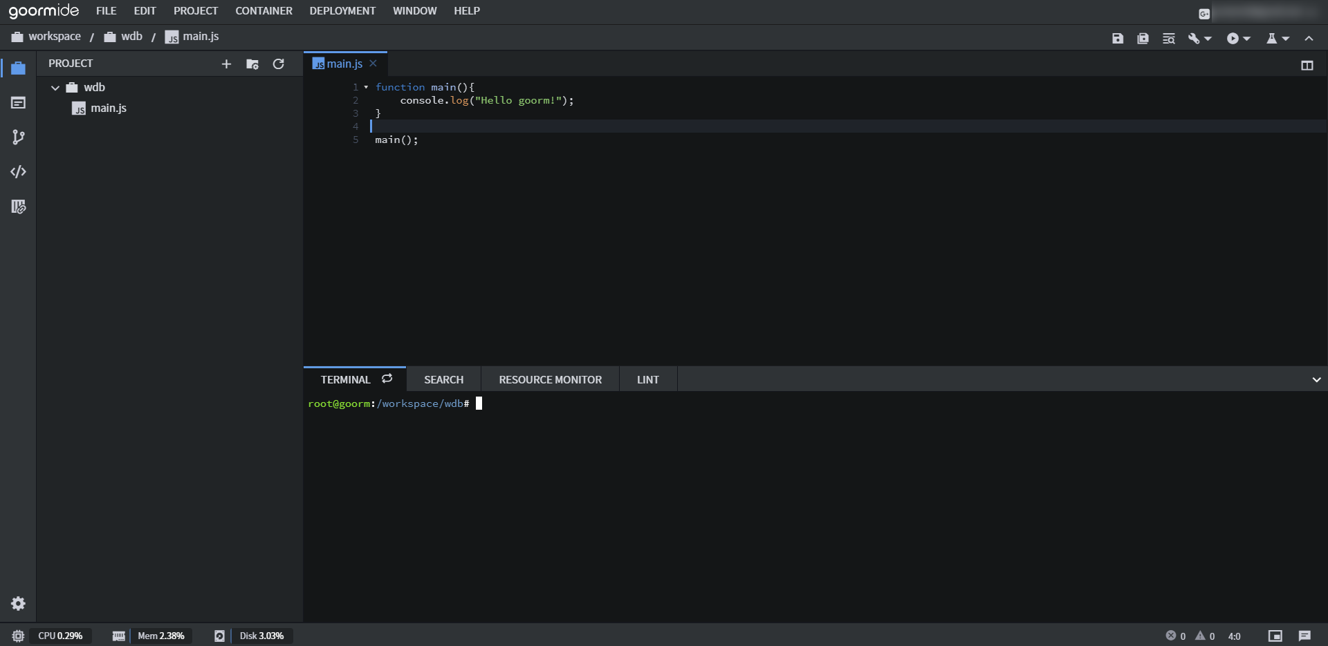
Task: Collapse the wdb folder tree
Action: 55,88
